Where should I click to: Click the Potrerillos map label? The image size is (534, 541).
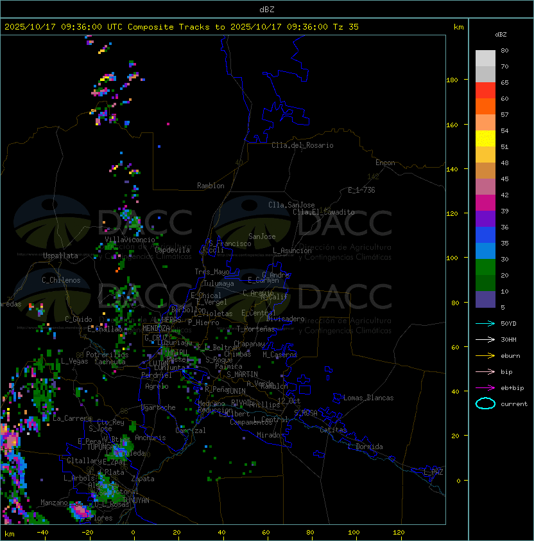point(107,355)
